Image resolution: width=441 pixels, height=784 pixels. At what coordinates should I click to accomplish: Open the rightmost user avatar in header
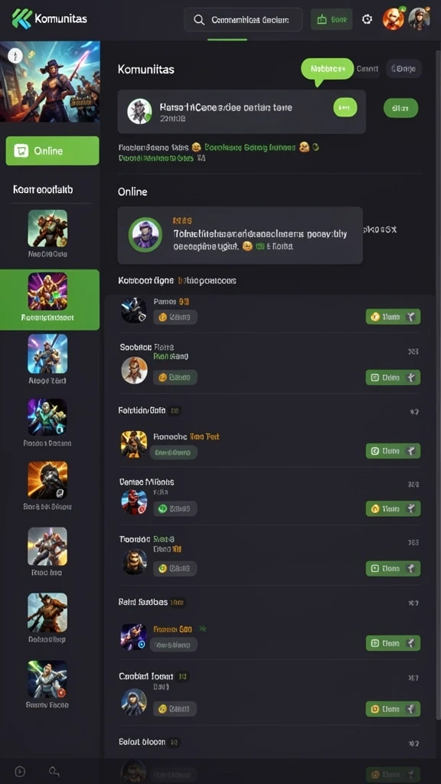419,19
